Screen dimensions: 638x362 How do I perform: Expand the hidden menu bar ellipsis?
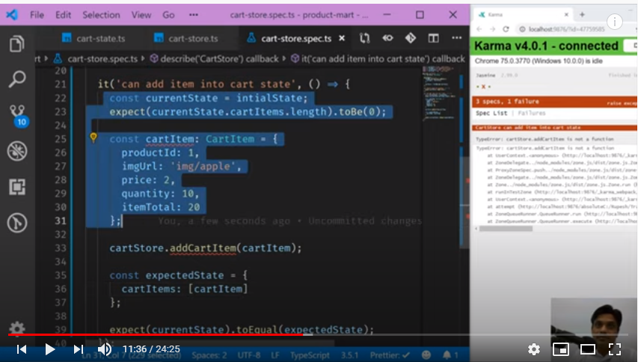(194, 15)
